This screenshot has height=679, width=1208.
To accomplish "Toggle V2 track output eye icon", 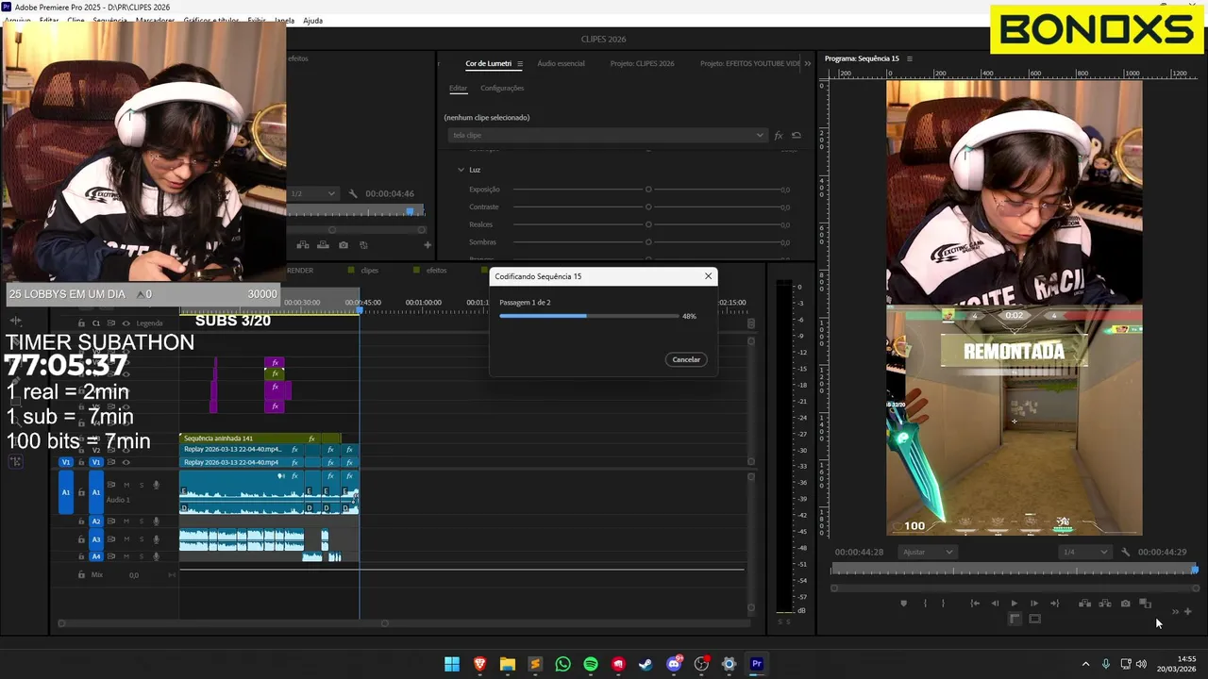I will 126,450.
